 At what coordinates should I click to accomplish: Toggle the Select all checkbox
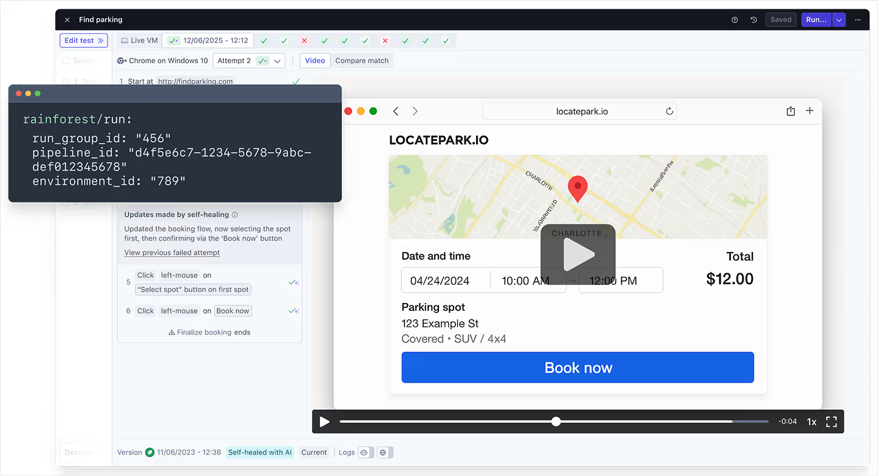(66, 61)
